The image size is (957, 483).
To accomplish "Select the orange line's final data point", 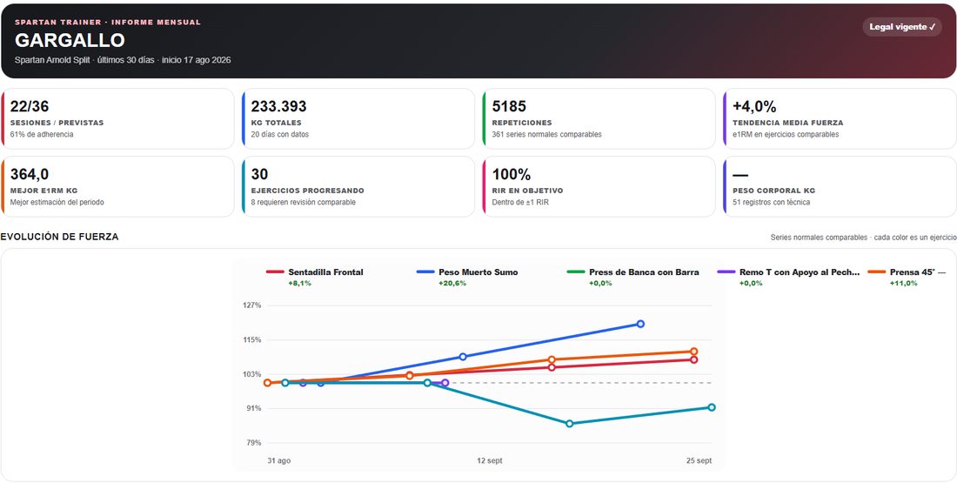I will pyautogui.click(x=694, y=352).
